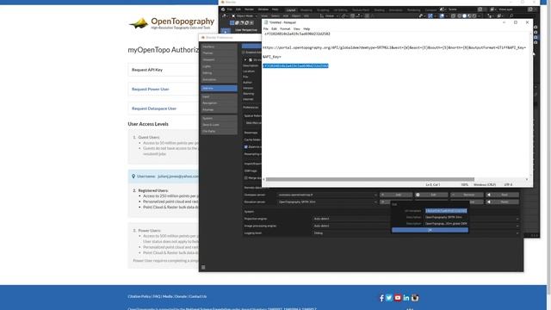Image resolution: width=551 pixels, height=310 pixels.
Task: Click the YouTube icon in page footer
Action: click(398, 298)
